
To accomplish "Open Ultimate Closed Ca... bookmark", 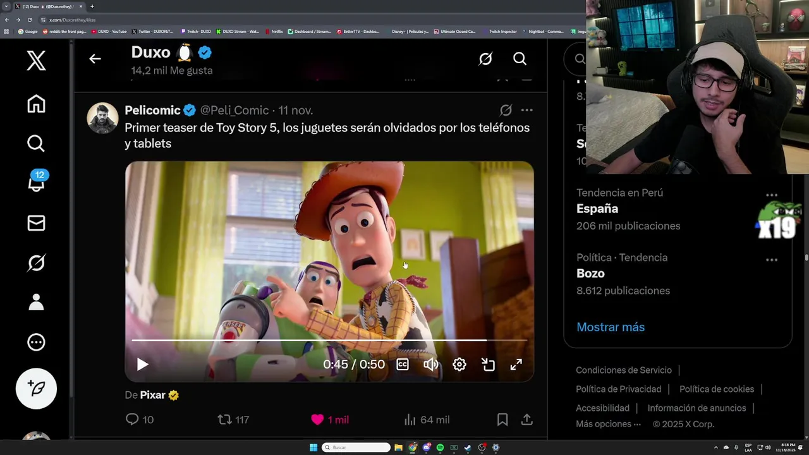I will click(x=454, y=31).
